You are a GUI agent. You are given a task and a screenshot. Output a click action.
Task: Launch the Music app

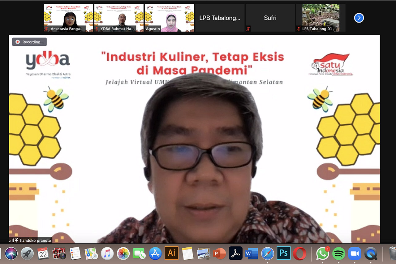point(107,254)
